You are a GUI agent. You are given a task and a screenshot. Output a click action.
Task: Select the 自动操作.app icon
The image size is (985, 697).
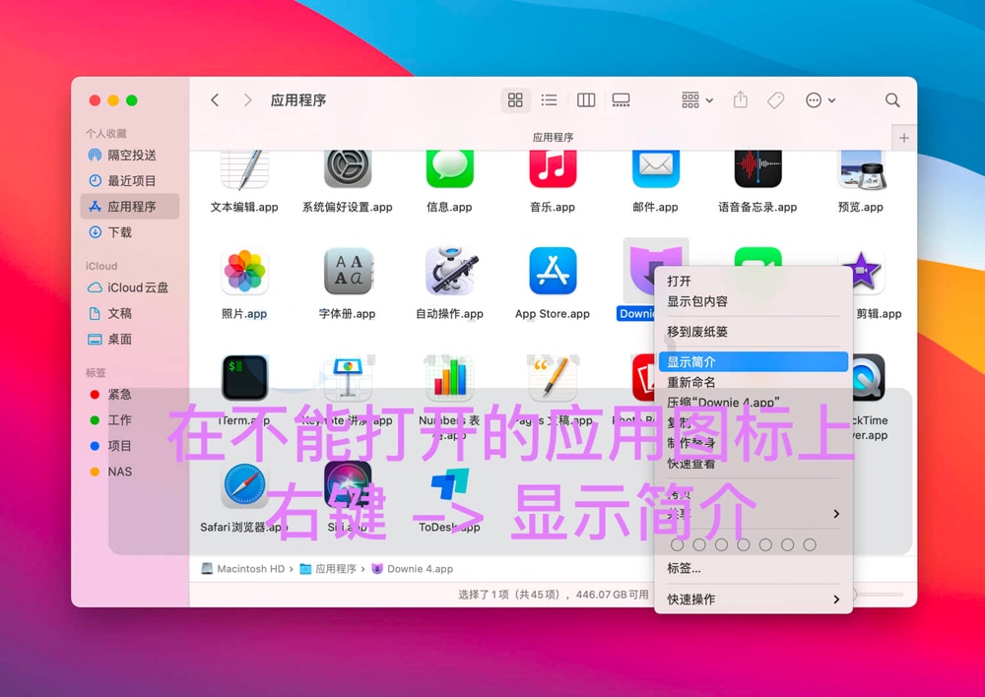(x=450, y=272)
